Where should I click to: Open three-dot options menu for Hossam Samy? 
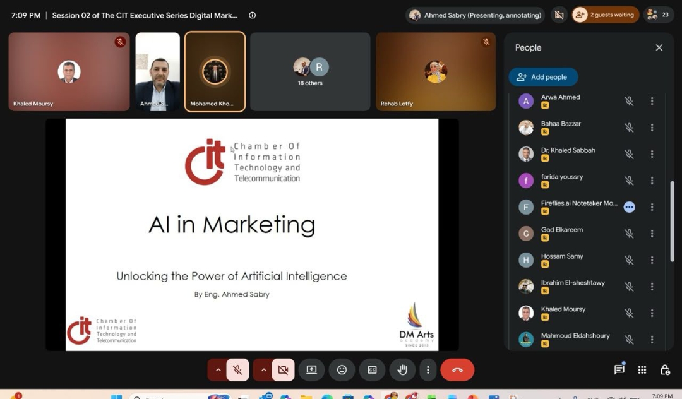[x=652, y=260]
